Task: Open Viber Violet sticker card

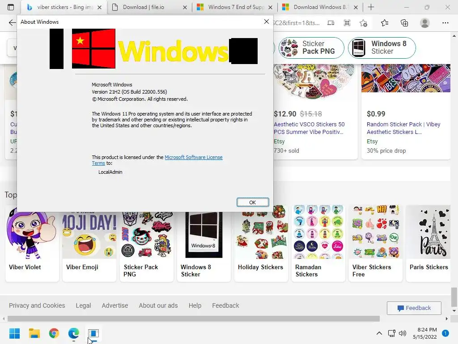Action: coord(32,243)
